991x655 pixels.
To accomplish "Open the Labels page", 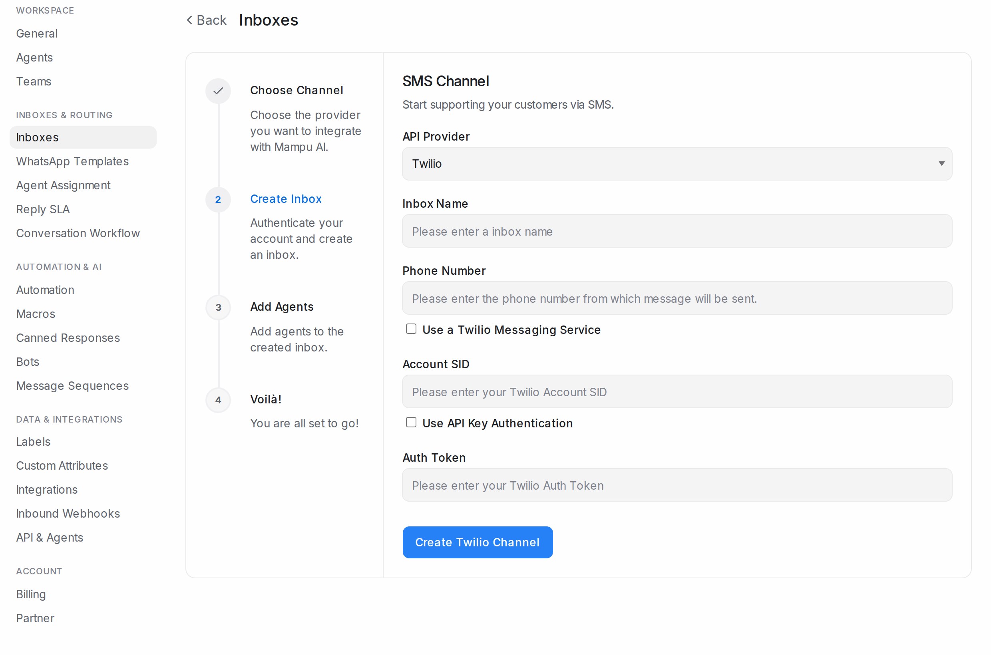I will (x=33, y=442).
